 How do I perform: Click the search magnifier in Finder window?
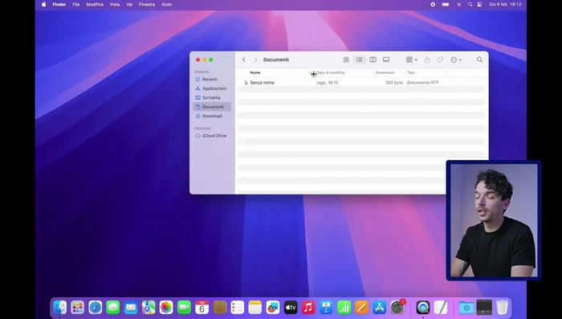(x=479, y=59)
